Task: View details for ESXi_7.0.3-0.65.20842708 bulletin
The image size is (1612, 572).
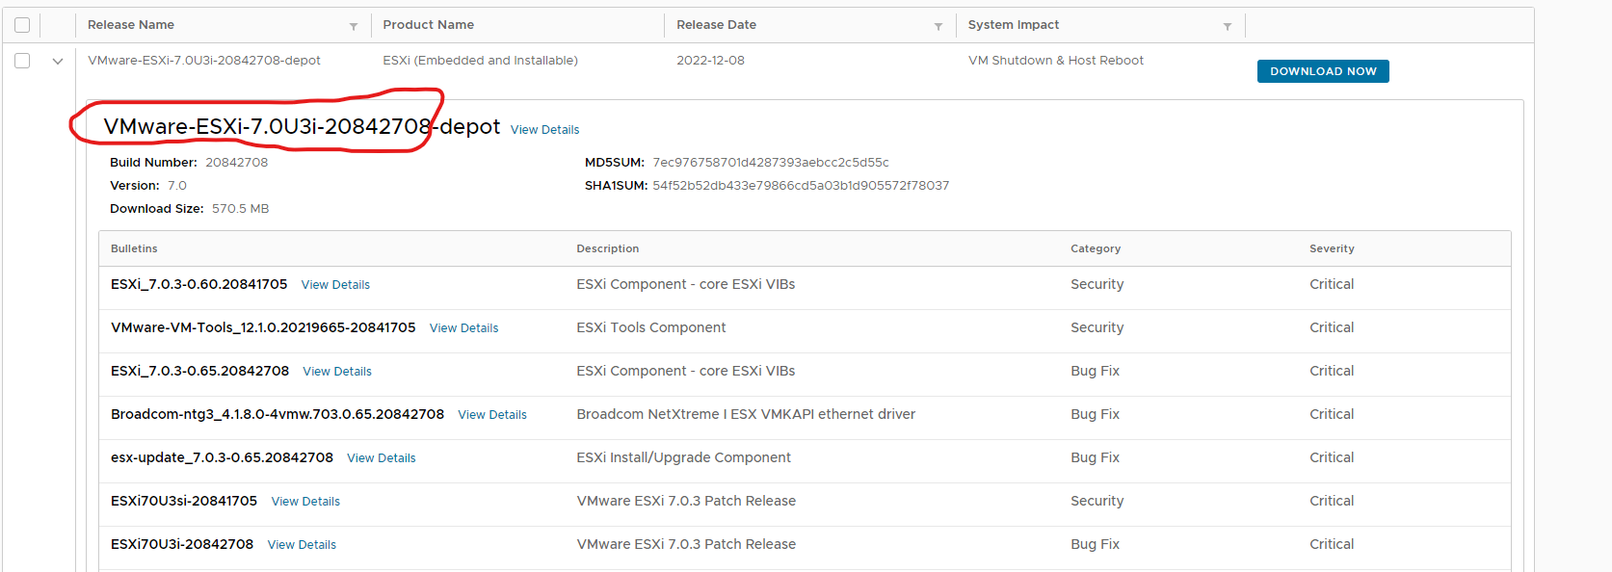Action: [x=336, y=372]
